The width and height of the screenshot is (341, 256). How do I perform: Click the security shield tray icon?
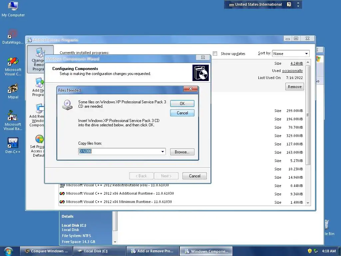point(310,251)
